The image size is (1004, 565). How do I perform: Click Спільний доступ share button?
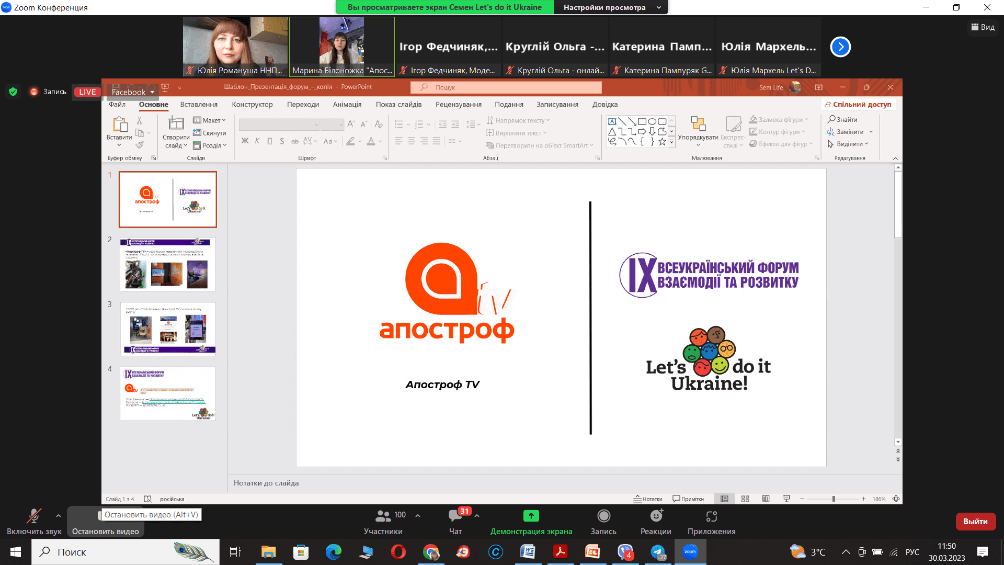[x=858, y=104]
